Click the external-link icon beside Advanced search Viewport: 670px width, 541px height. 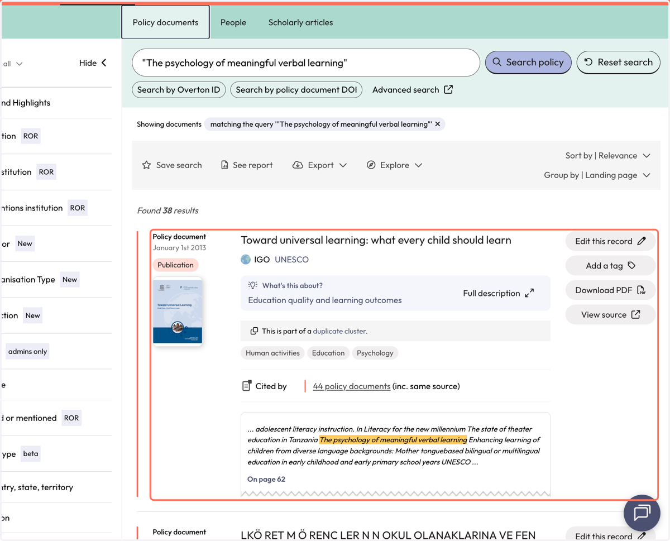pos(448,89)
